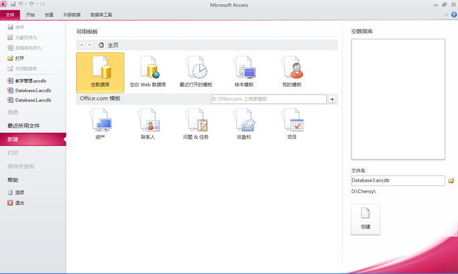Click the forward arrow in template navigation
458x274 pixels.
pos(90,45)
